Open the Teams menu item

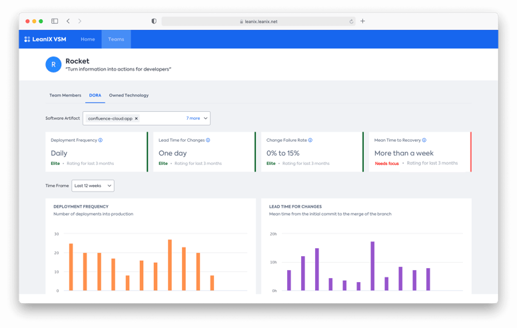tap(116, 39)
